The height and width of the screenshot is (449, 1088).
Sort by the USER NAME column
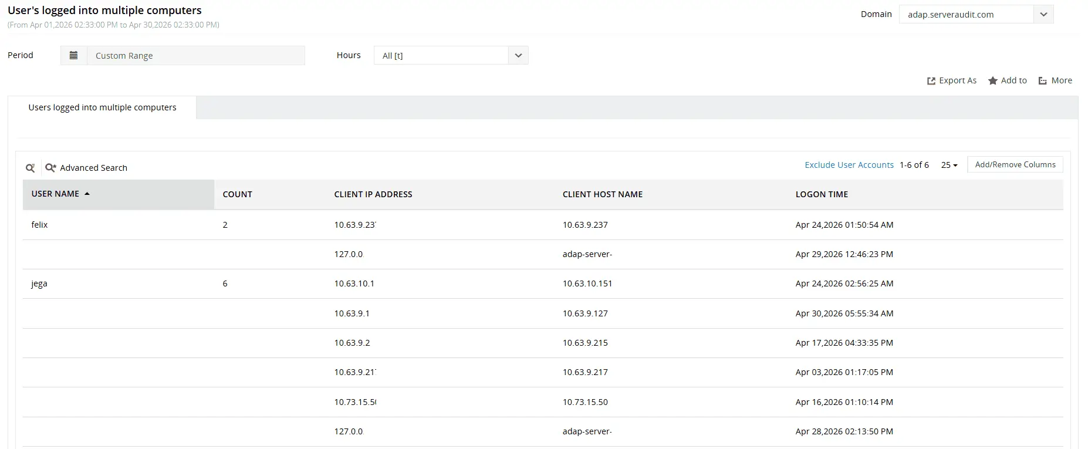pos(55,194)
